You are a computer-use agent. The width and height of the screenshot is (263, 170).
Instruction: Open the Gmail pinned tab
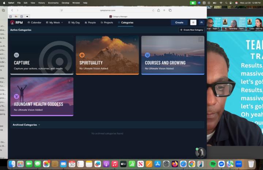coord(16,16)
